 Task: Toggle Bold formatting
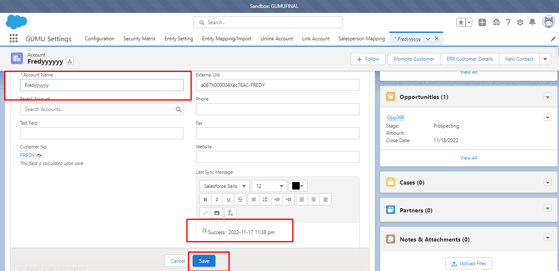pyautogui.click(x=205, y=200)
